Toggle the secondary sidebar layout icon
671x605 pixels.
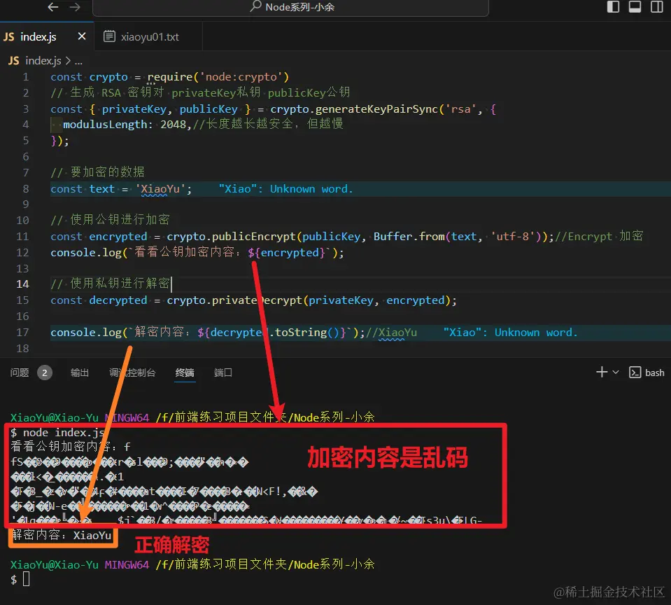656,7
